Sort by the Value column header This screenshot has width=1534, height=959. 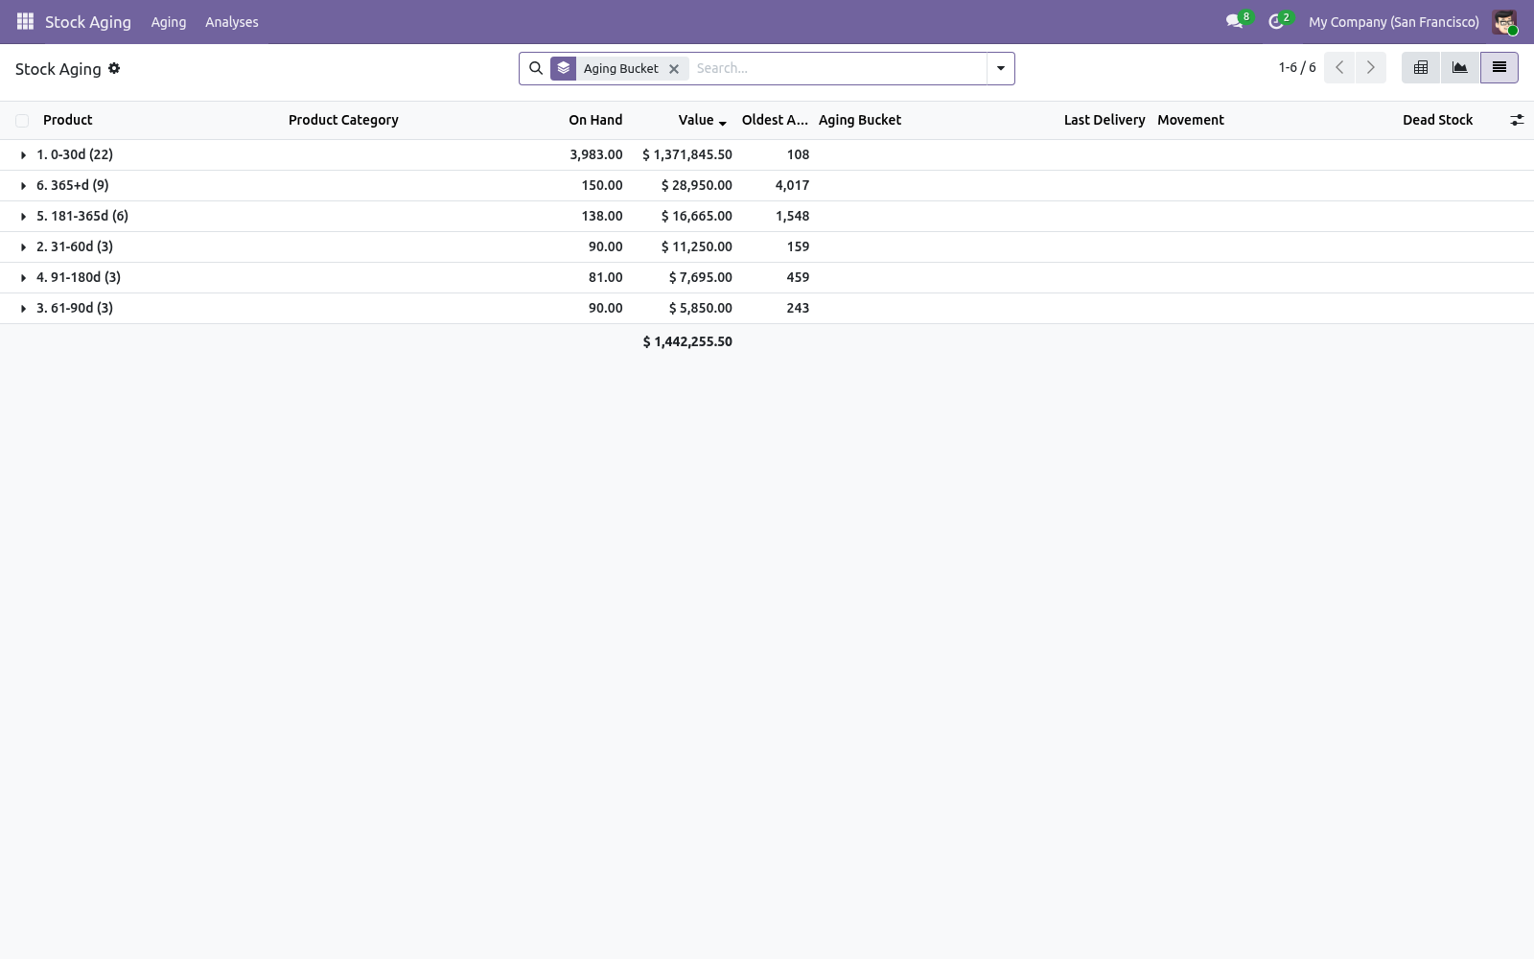(x=696, y=120)
